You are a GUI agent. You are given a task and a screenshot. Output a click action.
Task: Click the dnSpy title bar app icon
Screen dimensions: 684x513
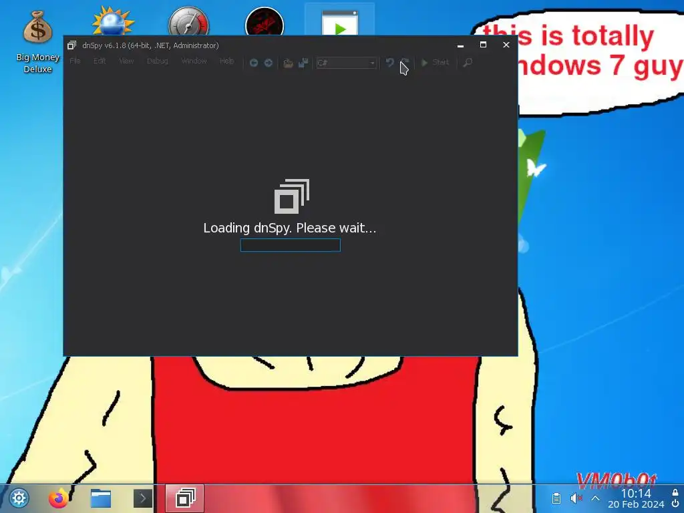click(72, 45)
